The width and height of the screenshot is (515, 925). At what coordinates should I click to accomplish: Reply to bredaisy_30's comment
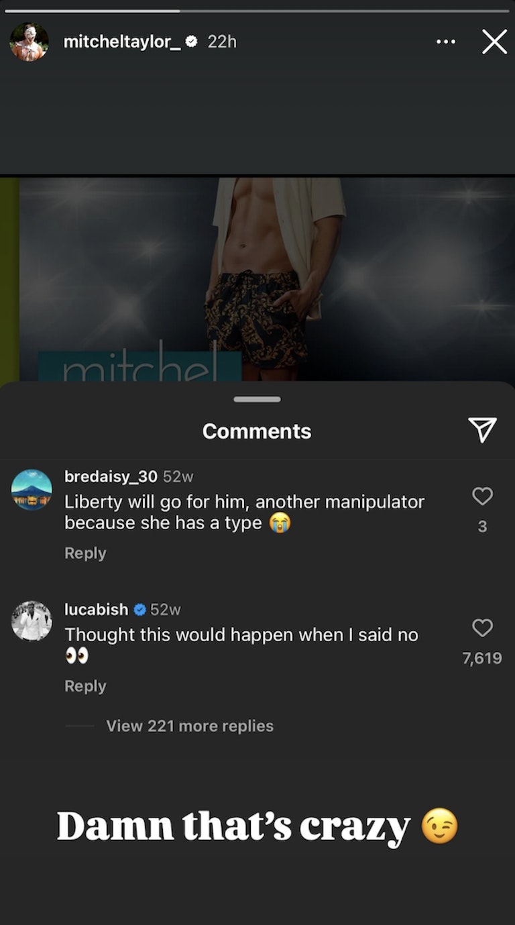click(85, 553)
